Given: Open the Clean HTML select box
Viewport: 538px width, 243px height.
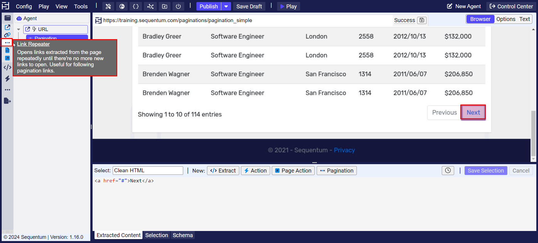Looking at the screenshot, I should (x=148, y=171).
